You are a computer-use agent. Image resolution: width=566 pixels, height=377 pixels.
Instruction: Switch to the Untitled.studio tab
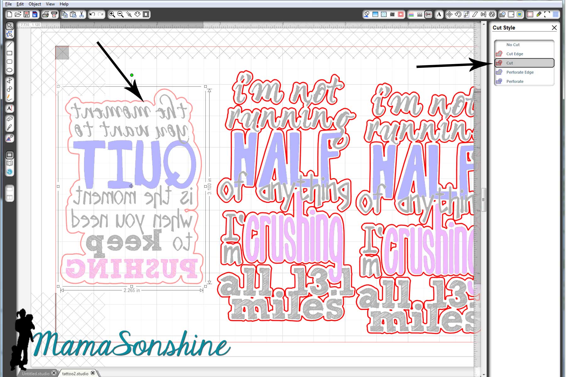coord(36,374)
